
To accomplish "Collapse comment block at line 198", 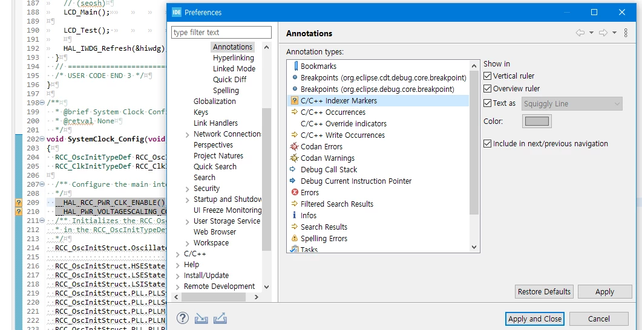I will coord(42,103).
